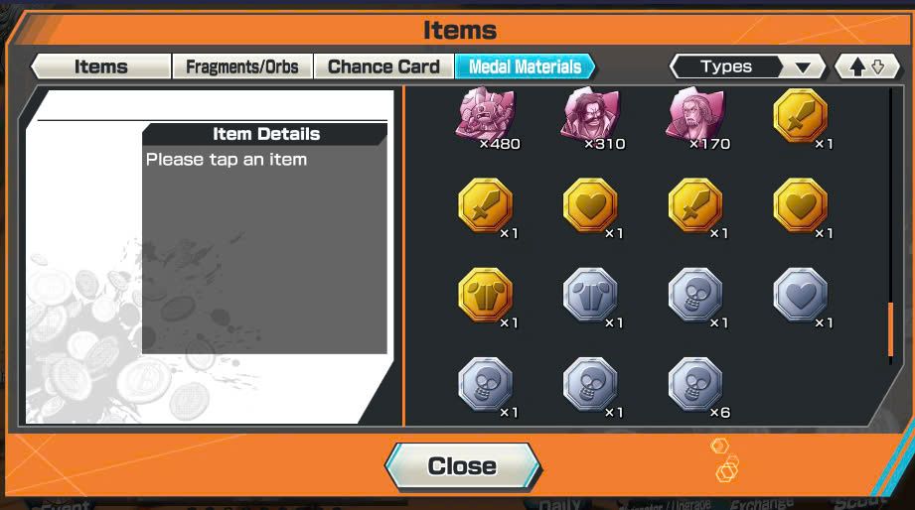Toggle the sort order arrows button
The image size is (915, 510).
coord(867,66)
